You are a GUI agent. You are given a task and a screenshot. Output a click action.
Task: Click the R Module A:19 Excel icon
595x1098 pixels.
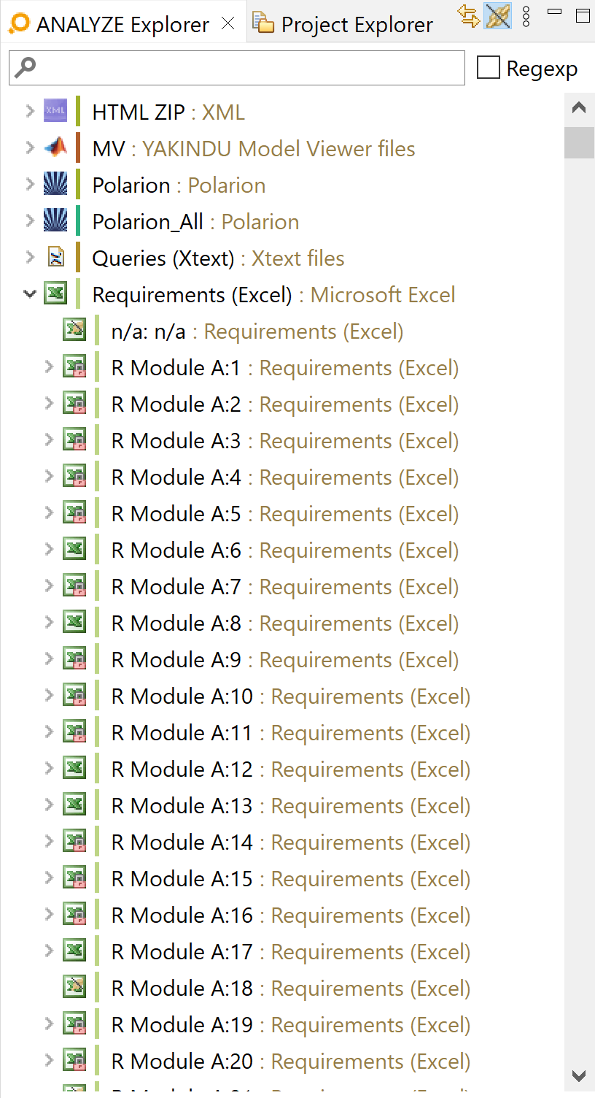(74, 1024)
